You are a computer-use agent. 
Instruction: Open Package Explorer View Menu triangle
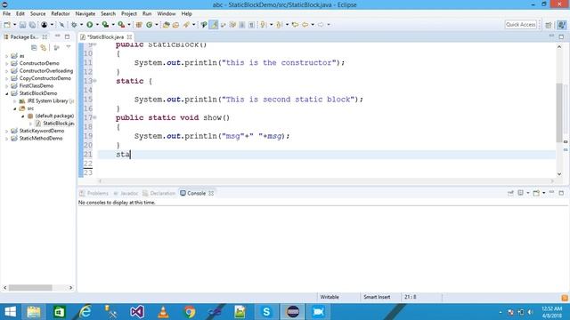pos(69,47)
